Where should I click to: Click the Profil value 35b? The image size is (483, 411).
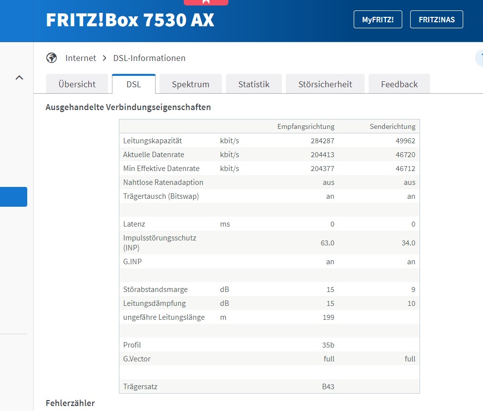pos(328,345)
